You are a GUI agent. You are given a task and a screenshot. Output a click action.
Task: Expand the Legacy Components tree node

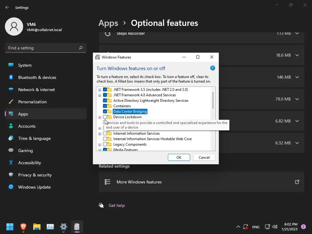(100, 145)
